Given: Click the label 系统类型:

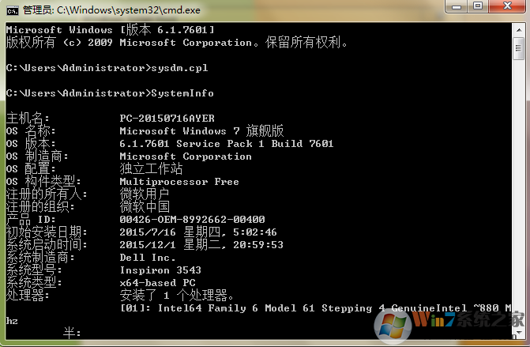Looking at the screenshot, I should pyautogui.click(x=34, y=282).
